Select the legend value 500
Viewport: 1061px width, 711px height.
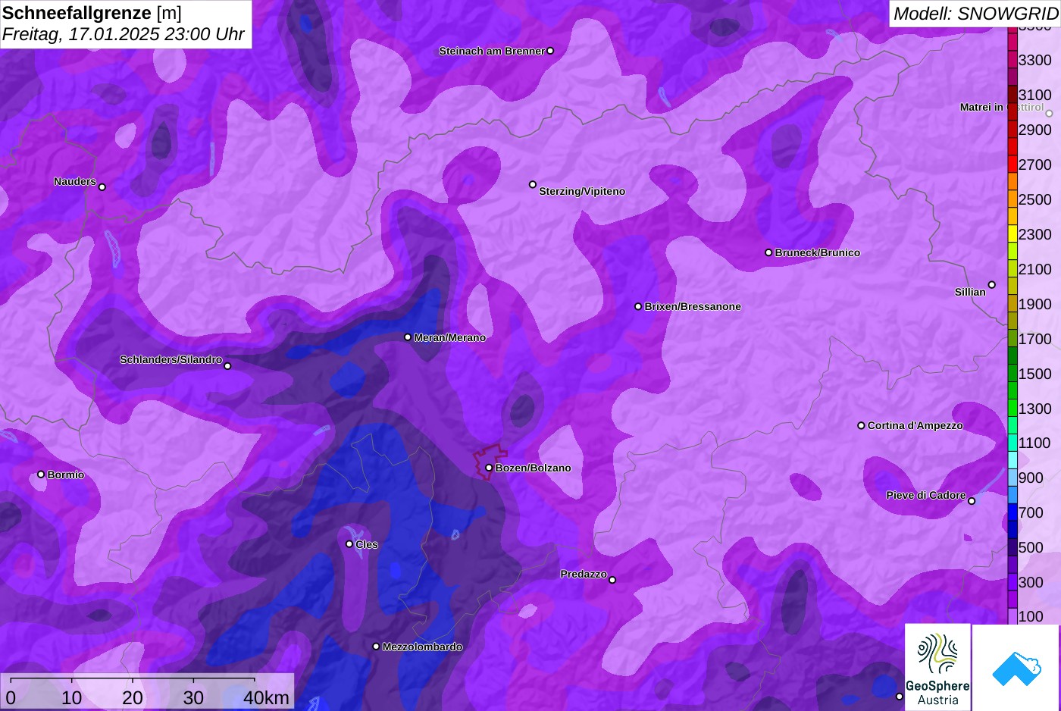pyautogui.click(x=1031, y=547)
